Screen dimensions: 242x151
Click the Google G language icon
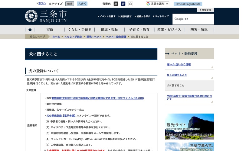coord(148,4)
